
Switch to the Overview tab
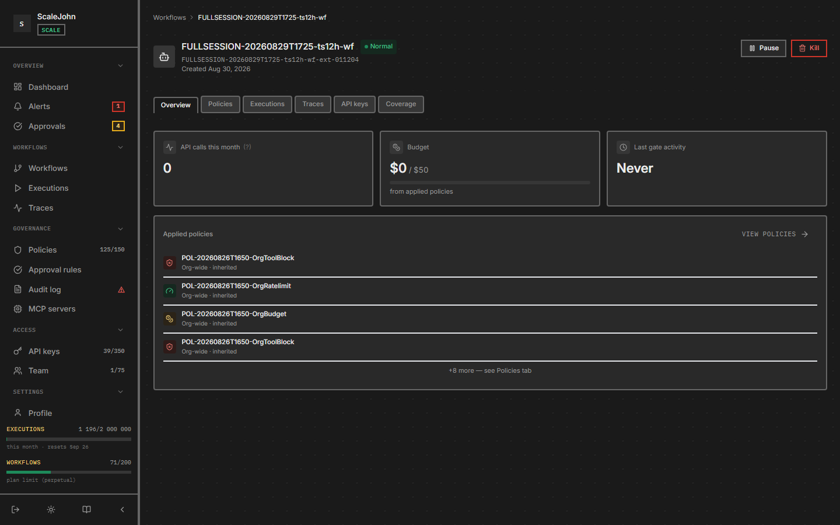pos(176,105)
